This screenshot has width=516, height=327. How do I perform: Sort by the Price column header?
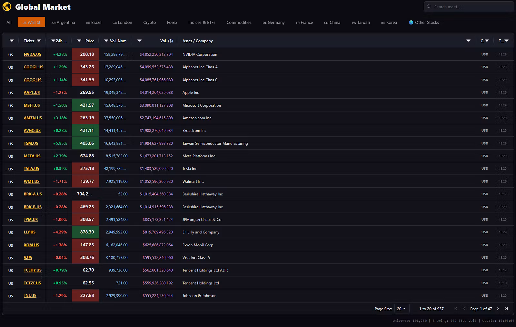click(x=90, y=41)
